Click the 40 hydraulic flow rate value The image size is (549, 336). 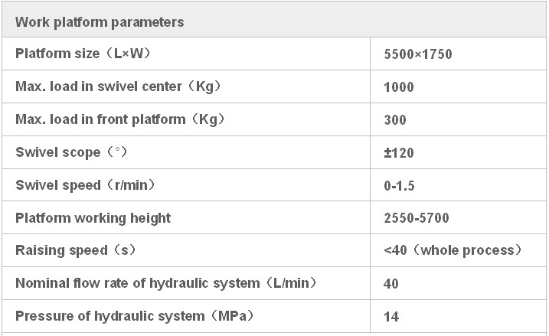click(391, 285)
